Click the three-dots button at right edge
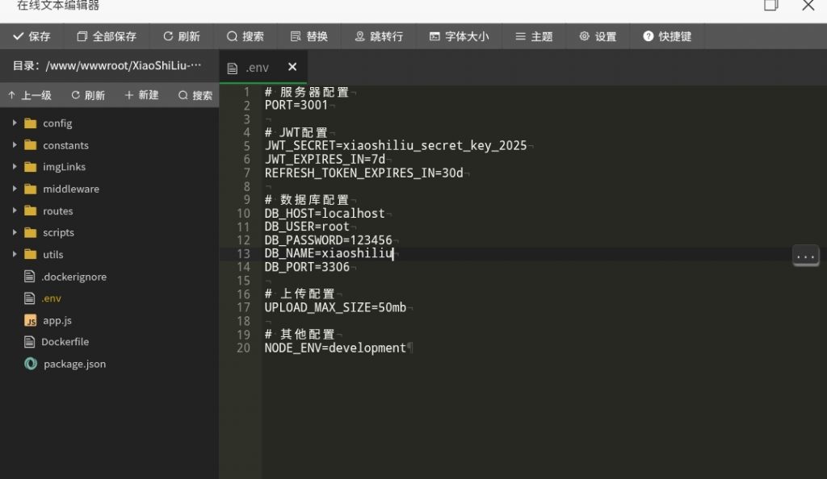 (805, 256)
